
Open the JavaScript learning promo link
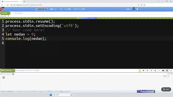27,71
